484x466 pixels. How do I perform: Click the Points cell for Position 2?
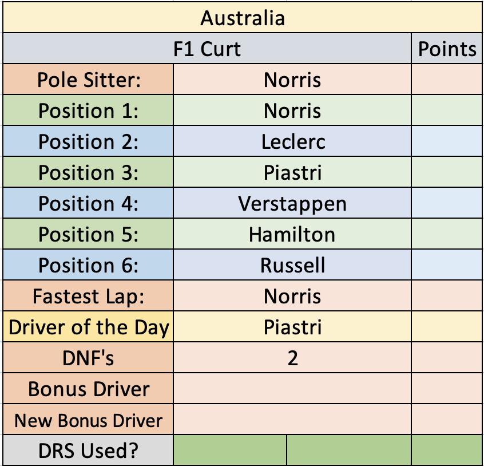point(447,141)
